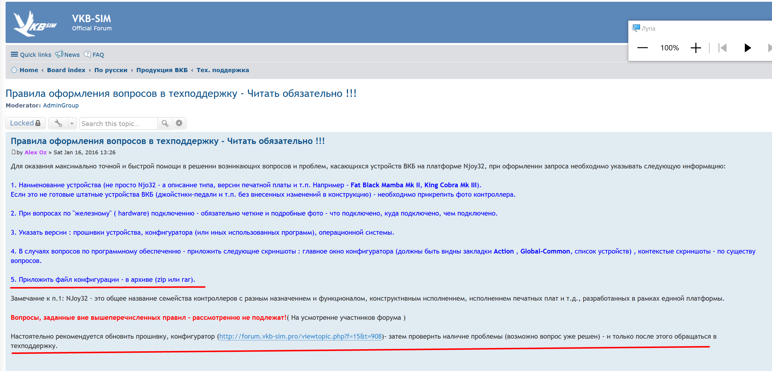Zoom in with magnifier plus button
Viewport: 772px width, 371px height.
tap(695, 48)
